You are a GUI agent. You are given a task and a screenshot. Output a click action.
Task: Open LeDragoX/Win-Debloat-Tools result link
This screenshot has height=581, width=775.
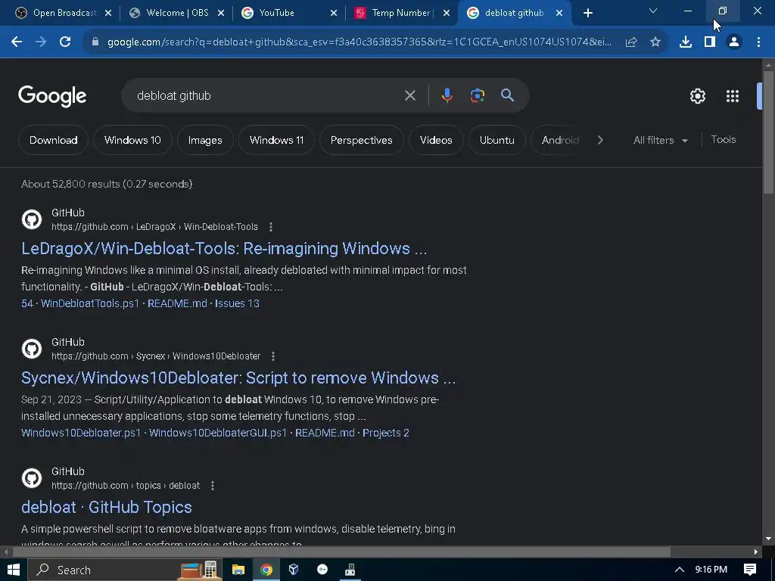tap(224, 248)
